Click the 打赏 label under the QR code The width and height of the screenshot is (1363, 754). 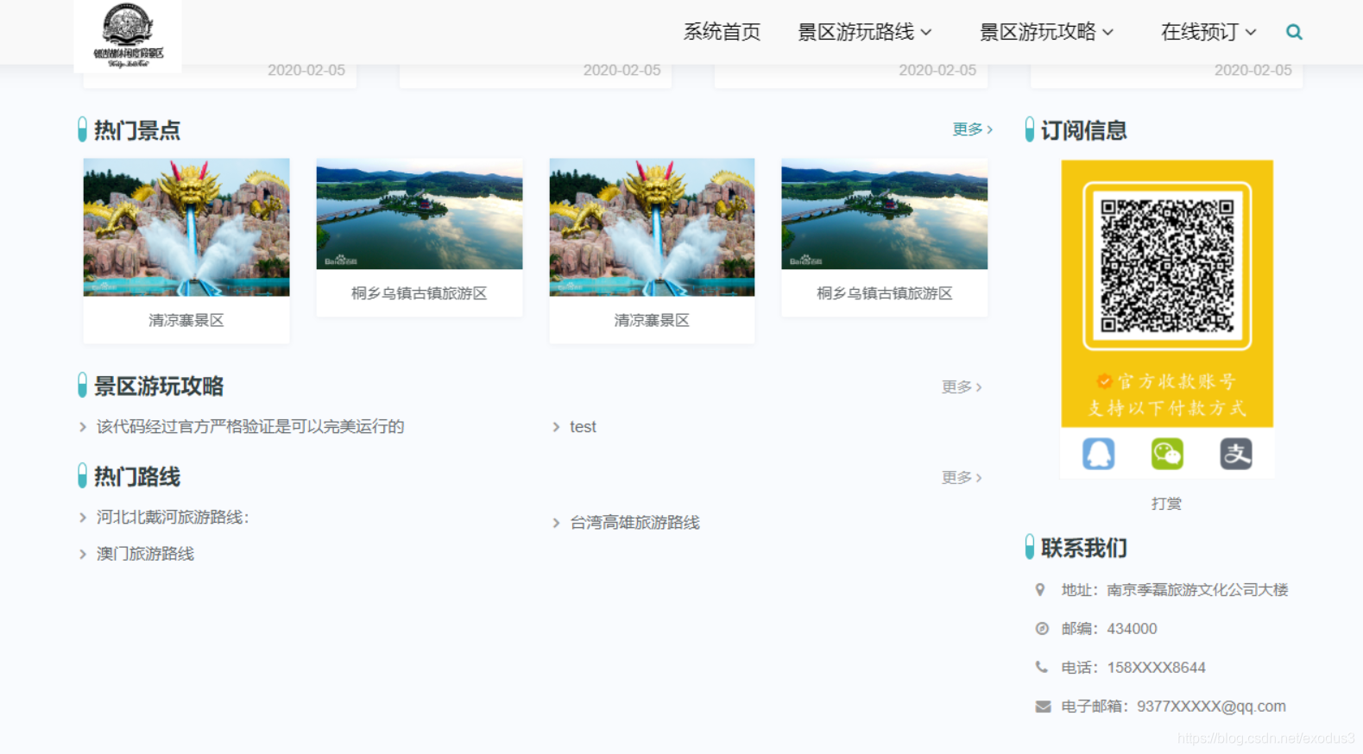click(x=1166, y=504)
